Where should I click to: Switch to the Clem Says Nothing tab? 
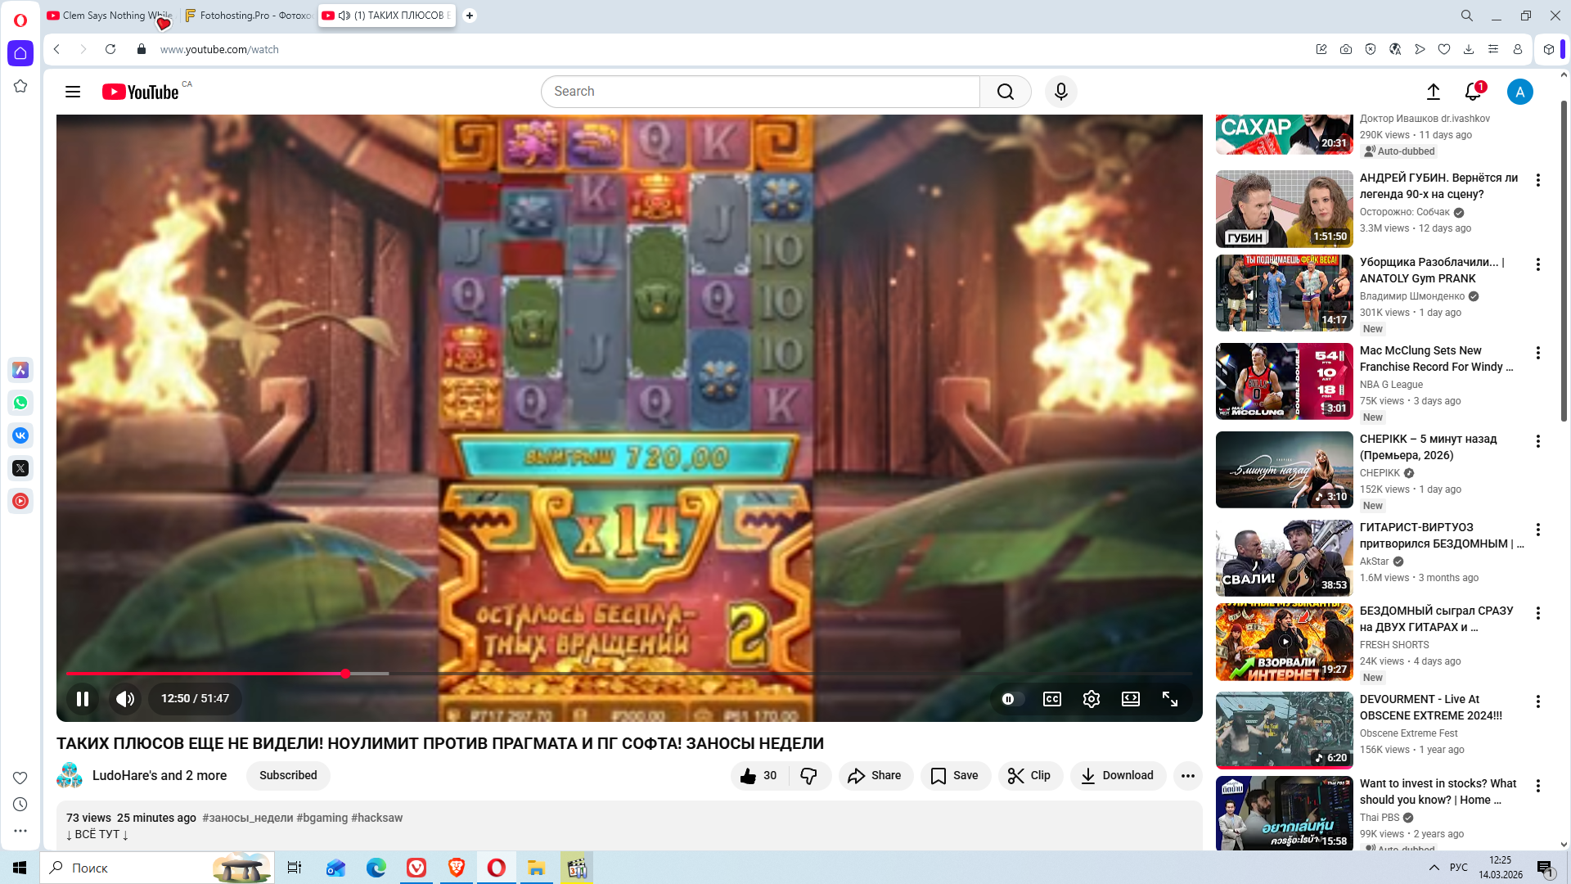[106, 16]
